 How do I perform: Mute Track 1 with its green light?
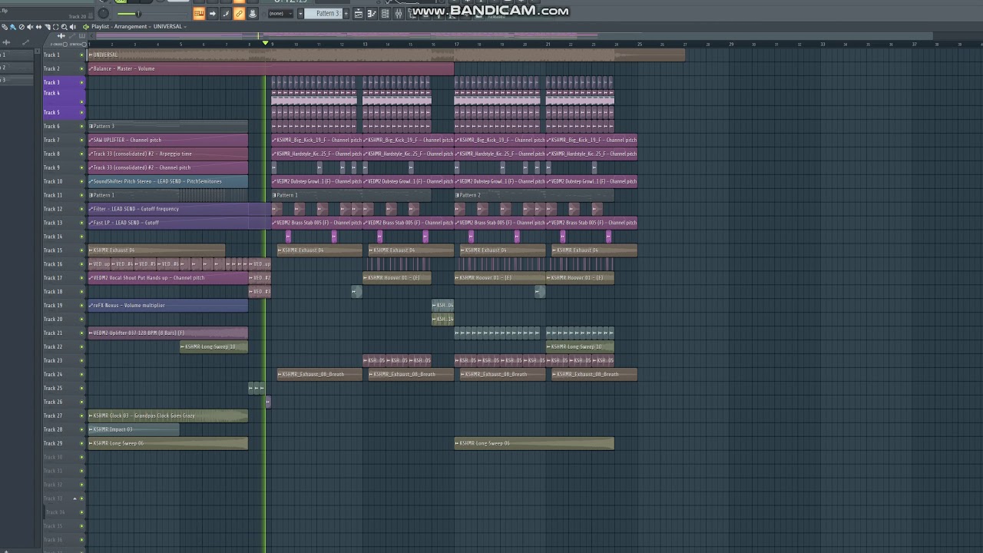82,55
